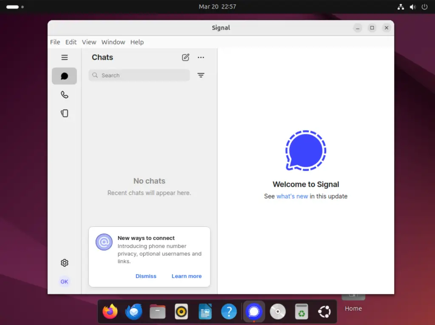The image size is (435, 325).
Task: Open the Help menu
Action: [x=137, y=42]
